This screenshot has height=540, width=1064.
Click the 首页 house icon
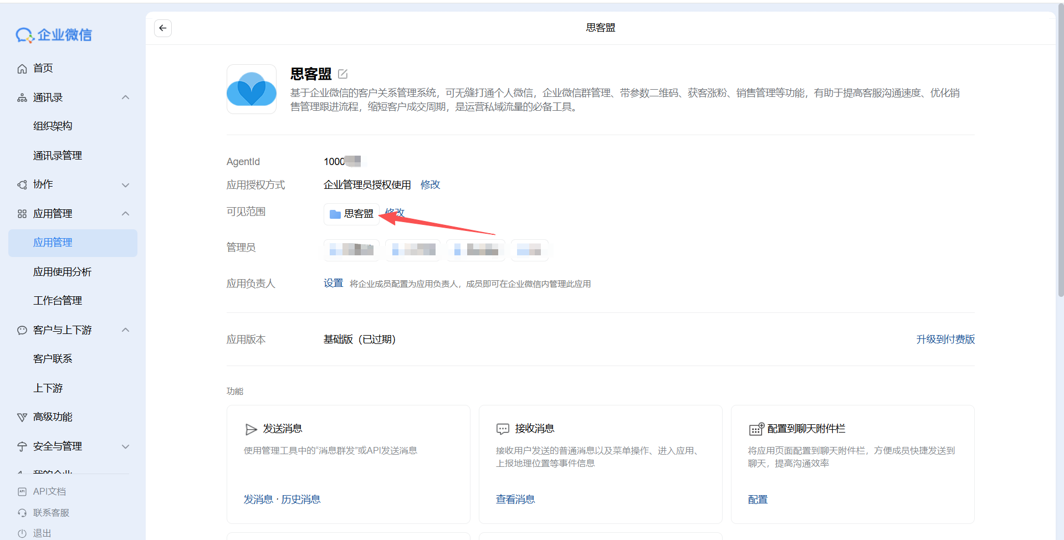point(22,69)
